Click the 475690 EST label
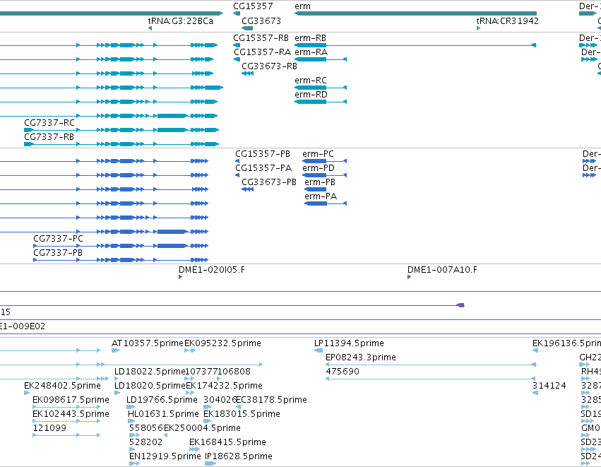The image size is (601, 467). coord(343,372)
